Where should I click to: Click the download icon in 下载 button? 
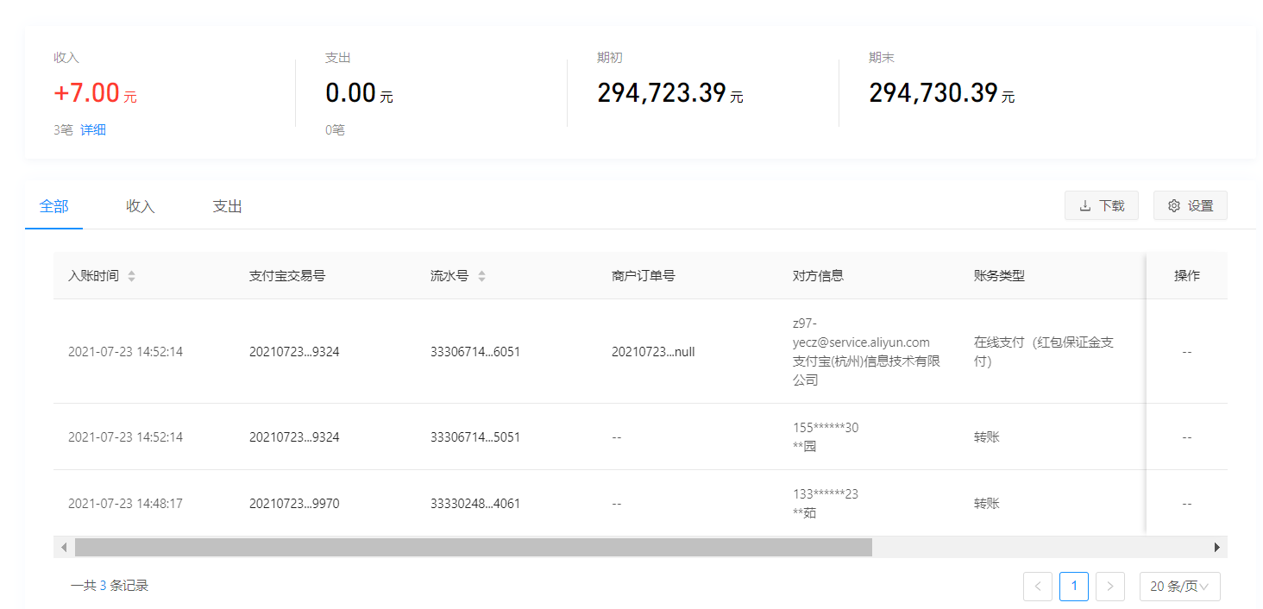[1085, 206]
